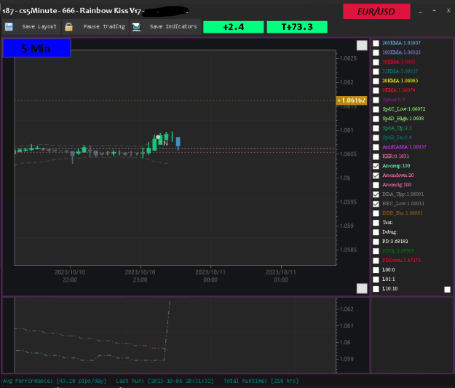Click the Save Layout floppy disk icon
455x388 pixels.
[x=9, y=27]
